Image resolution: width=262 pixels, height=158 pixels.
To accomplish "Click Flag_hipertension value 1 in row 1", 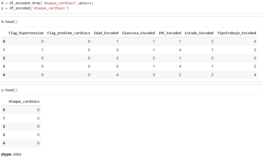I will tap(43, 50).
